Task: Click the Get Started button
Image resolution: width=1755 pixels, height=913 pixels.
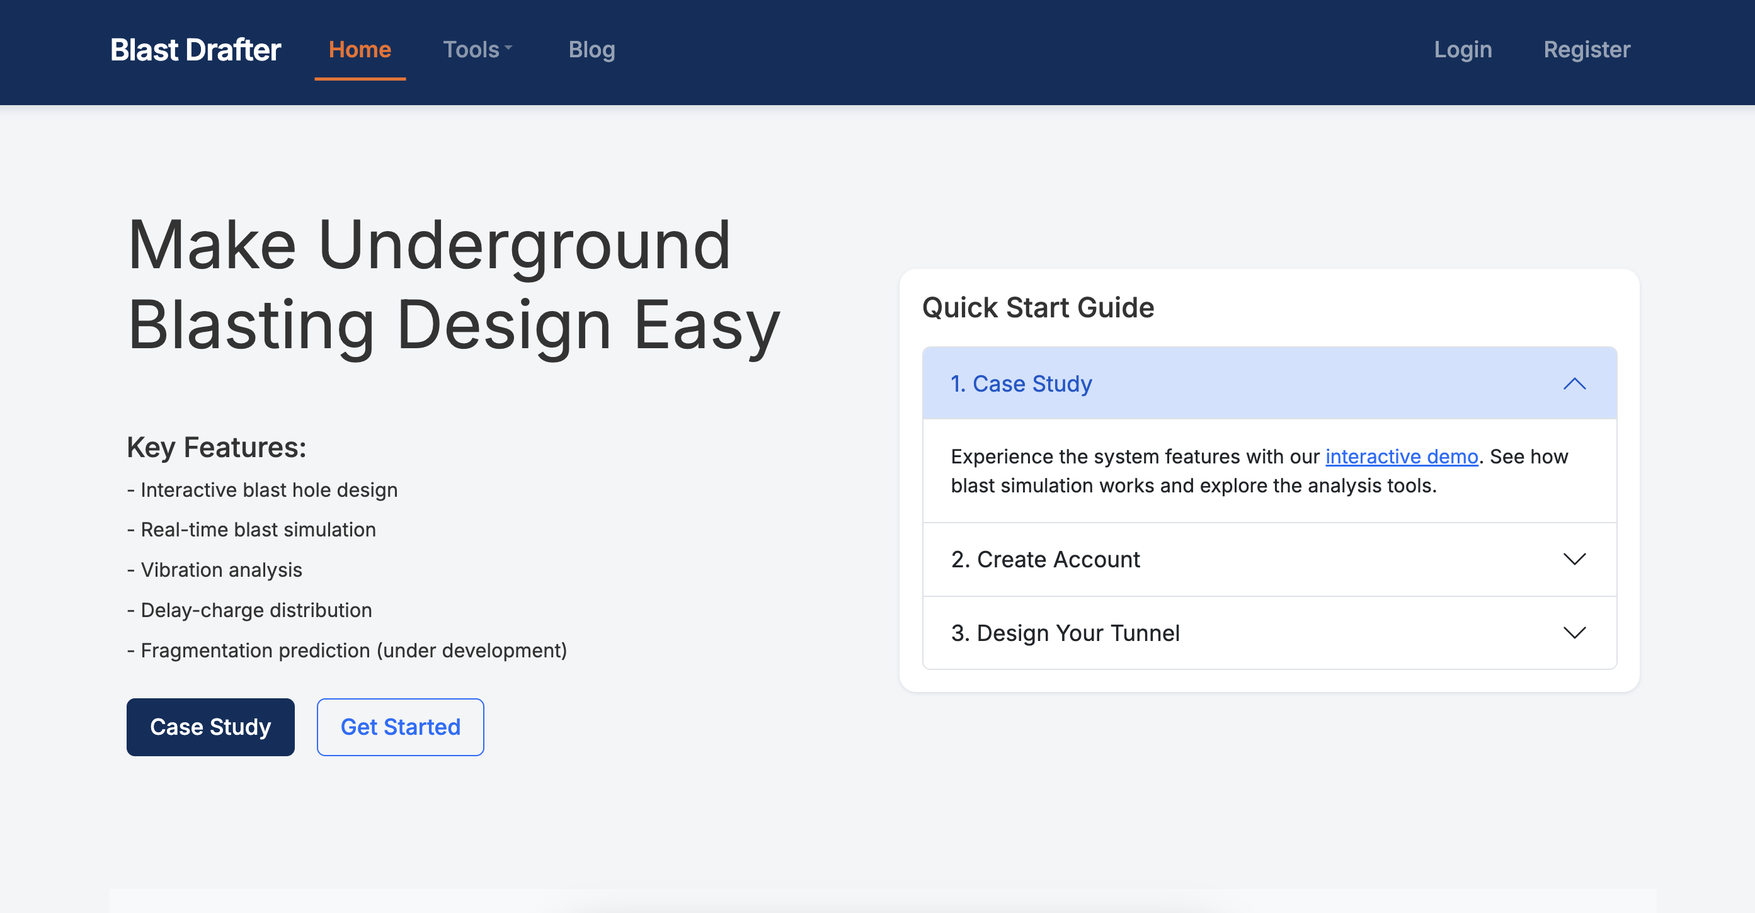Action: tap(400, 727)
